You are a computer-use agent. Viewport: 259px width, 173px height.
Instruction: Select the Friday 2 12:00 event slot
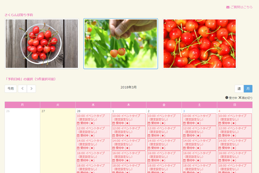click(x=164, y=132)
